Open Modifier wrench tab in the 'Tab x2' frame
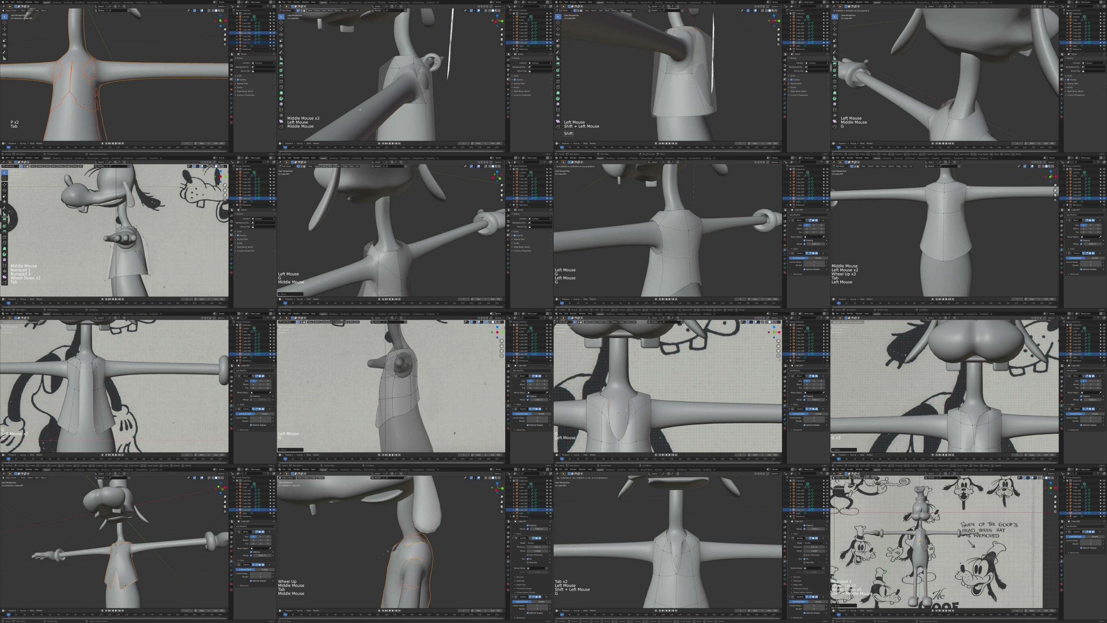 point(785,561)
